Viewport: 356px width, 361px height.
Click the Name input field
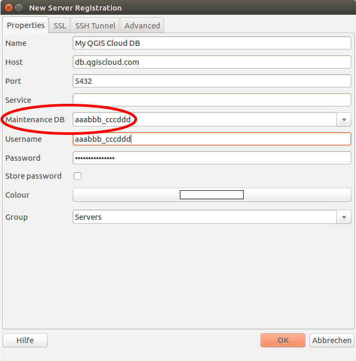pyautogui.click(x=211, y=43)
